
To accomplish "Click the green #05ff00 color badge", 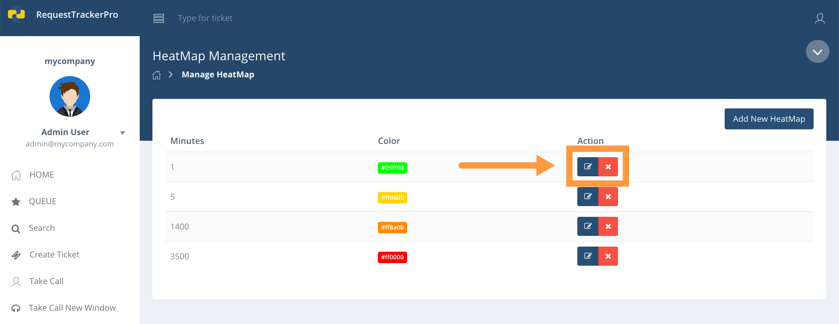I will pyautogui.click(x=392, y=168).
